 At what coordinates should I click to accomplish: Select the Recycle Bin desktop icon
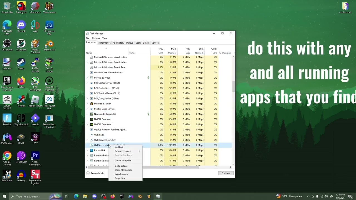[7, 8]
